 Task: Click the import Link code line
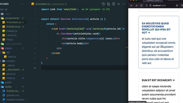click(x=60, y=9)
